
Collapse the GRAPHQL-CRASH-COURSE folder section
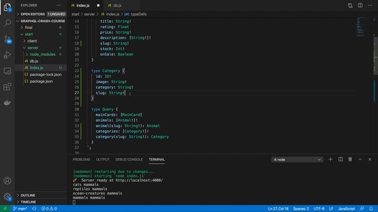point(41,21)
